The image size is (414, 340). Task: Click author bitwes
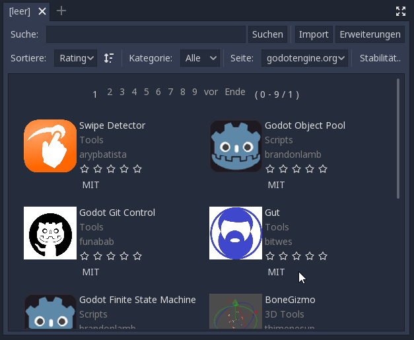point(279,242)
